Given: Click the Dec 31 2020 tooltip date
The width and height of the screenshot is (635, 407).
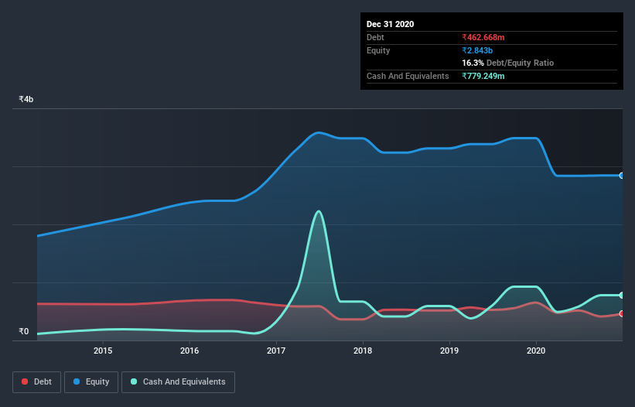Looking at the screenshot, I should click(x=390, y=24).
